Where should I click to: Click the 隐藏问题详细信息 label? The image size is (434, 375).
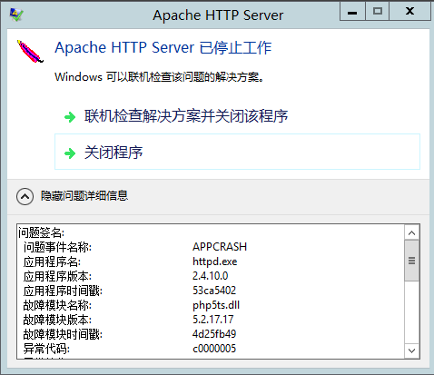point(84,196)
